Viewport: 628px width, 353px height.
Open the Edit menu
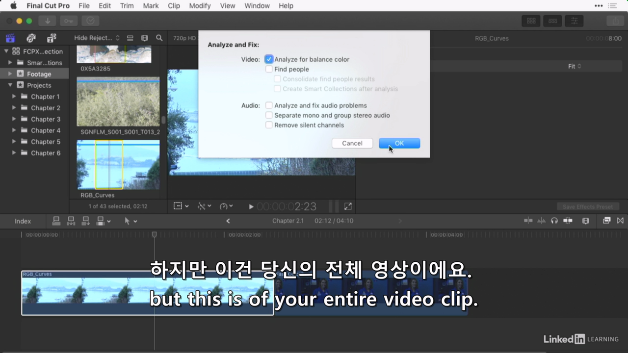[x=105, y=6]
